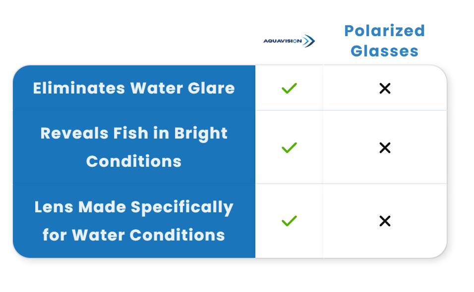Select the green checkmark for Lens Made Specifically row
The height and width of the screenshot is (292, 474).
pyautogui.click(x=289, y=221)
